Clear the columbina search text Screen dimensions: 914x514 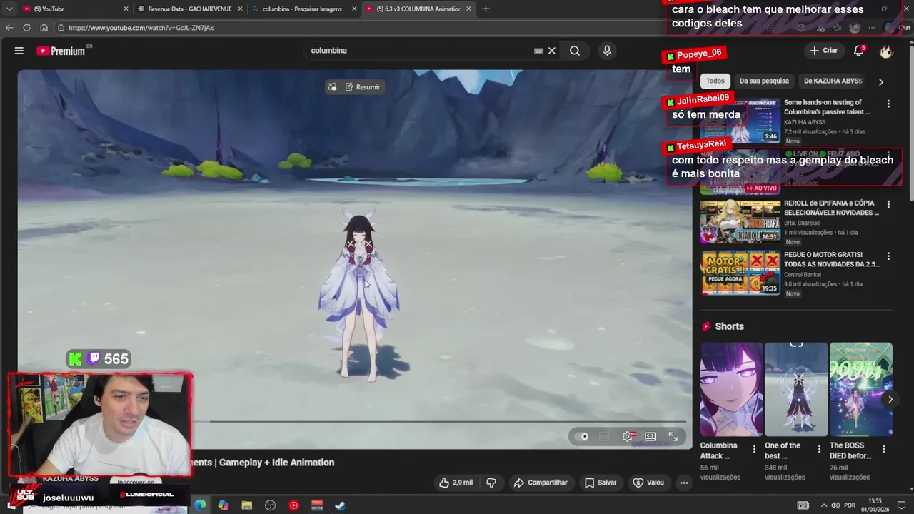click(x=552, y=51)
